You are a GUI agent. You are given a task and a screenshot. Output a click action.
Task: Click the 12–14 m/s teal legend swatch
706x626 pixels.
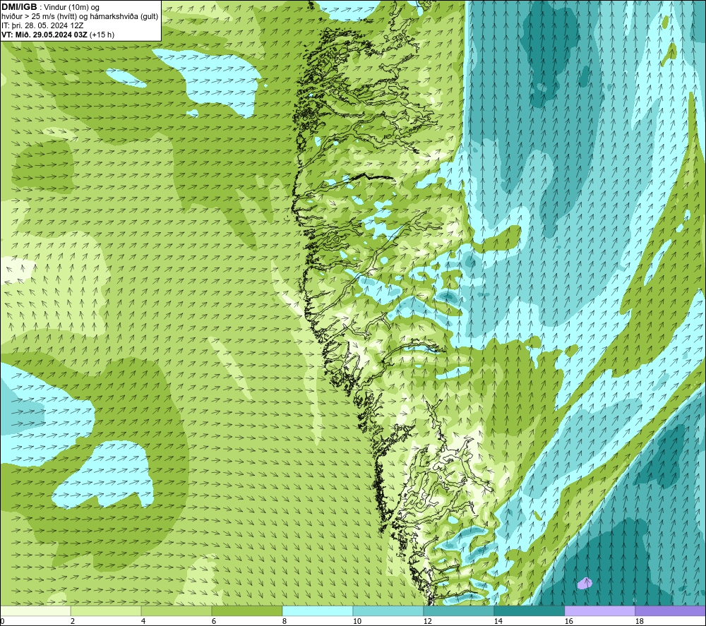tap(458, 611)
